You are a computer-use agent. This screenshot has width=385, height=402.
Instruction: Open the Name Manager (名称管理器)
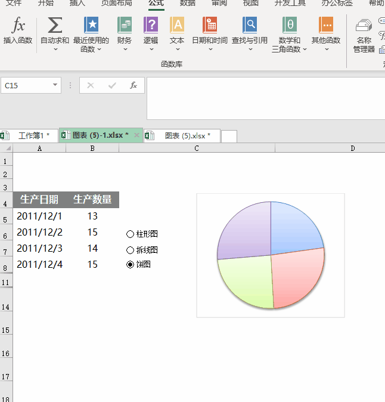[364, 27]
